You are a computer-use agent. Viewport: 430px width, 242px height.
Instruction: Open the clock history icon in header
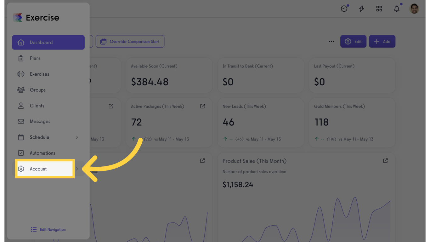[344, 9]
